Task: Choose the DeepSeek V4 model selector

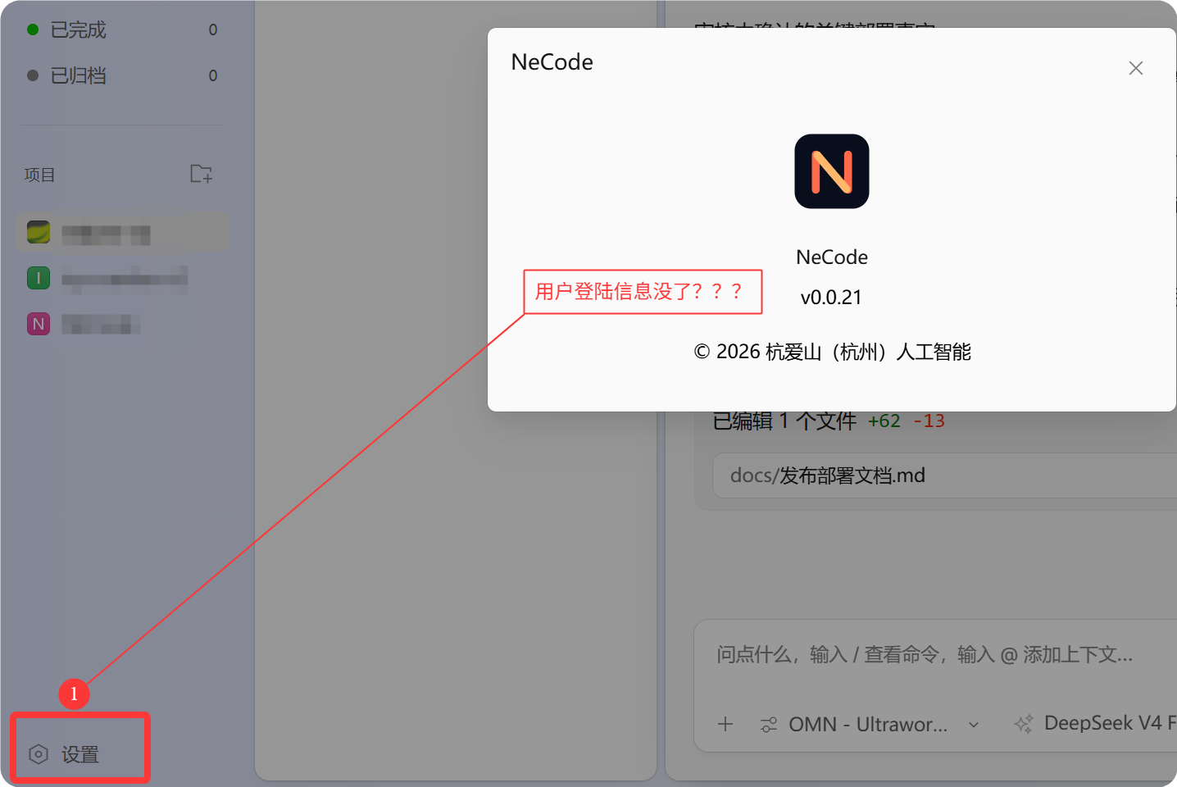Action: pos(1095,723)
